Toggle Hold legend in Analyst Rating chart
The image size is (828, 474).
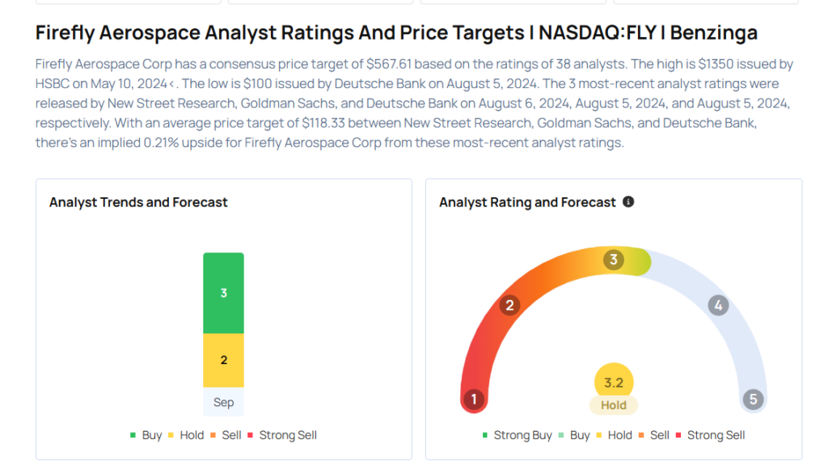tap(614, 435)
